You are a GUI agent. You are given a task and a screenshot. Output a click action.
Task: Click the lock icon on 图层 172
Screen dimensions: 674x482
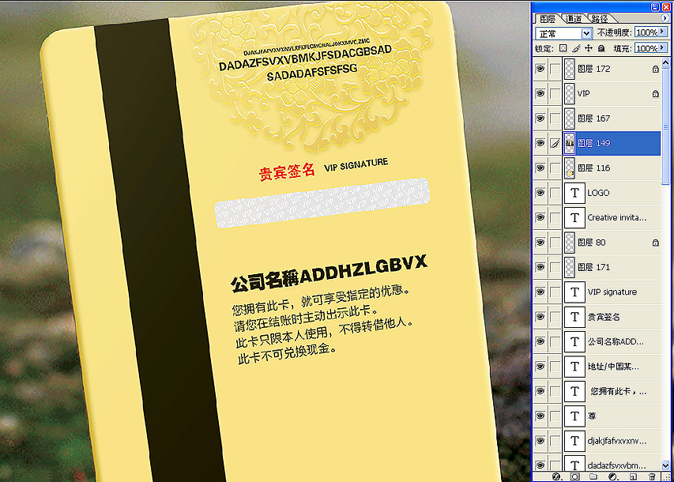(655, 69)
